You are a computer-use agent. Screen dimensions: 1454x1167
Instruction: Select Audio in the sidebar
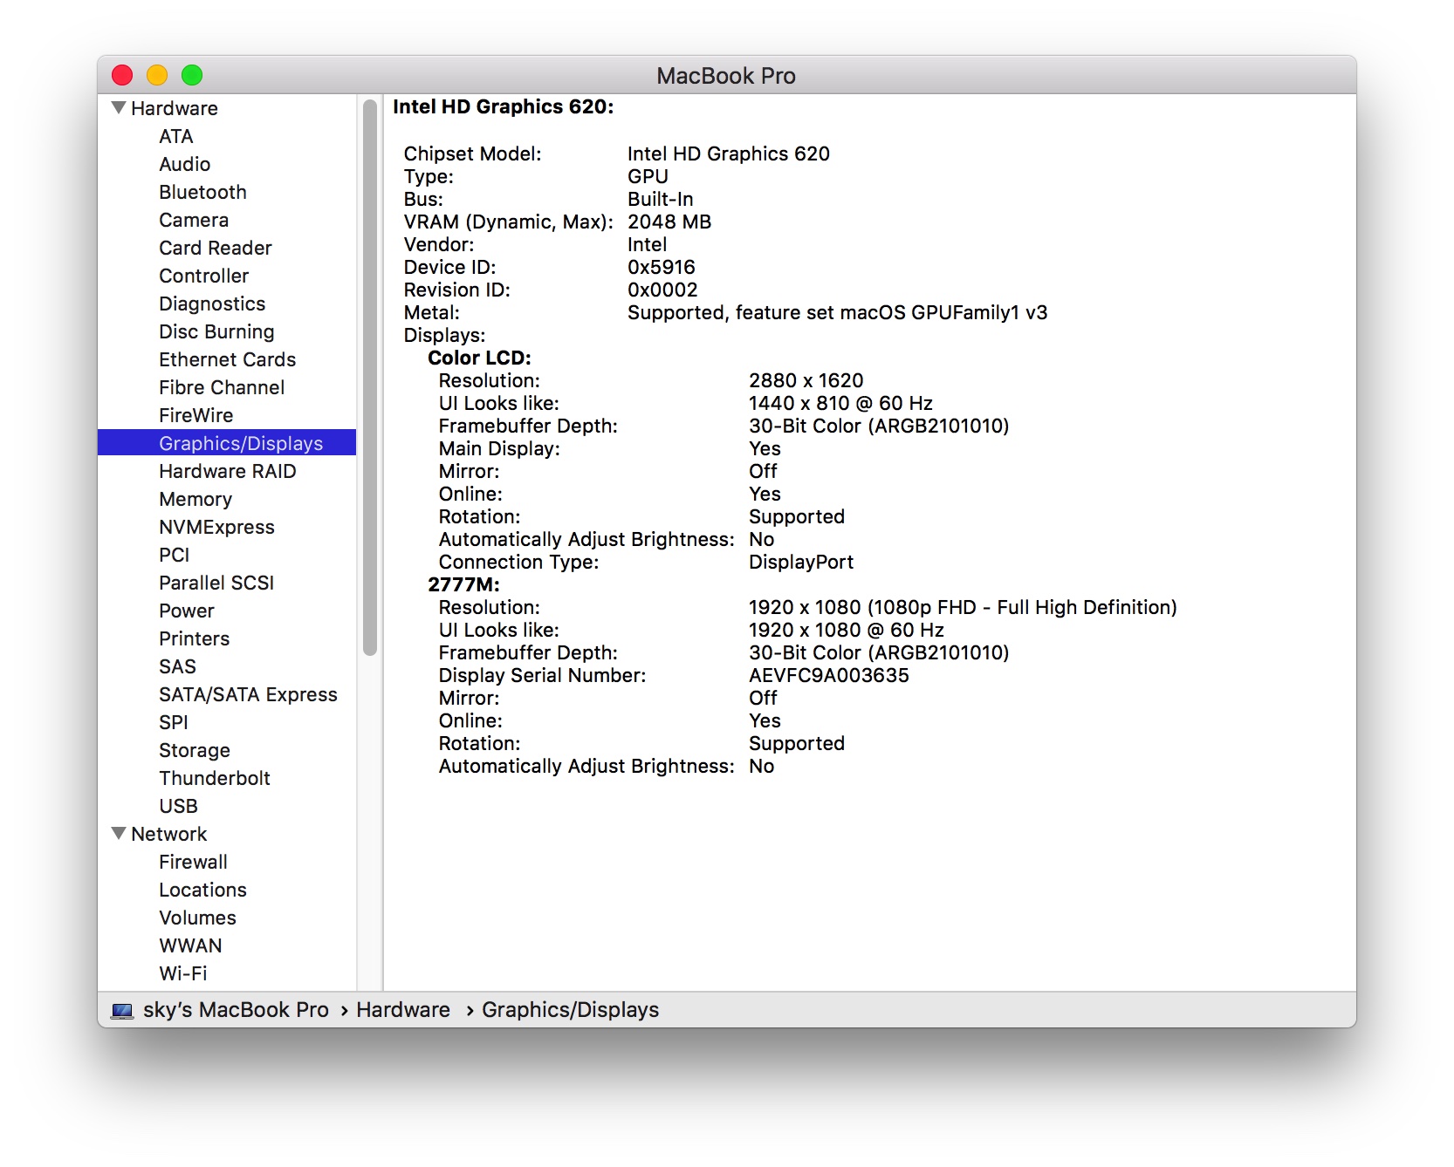pyautogui.click(x=184, y=164)
